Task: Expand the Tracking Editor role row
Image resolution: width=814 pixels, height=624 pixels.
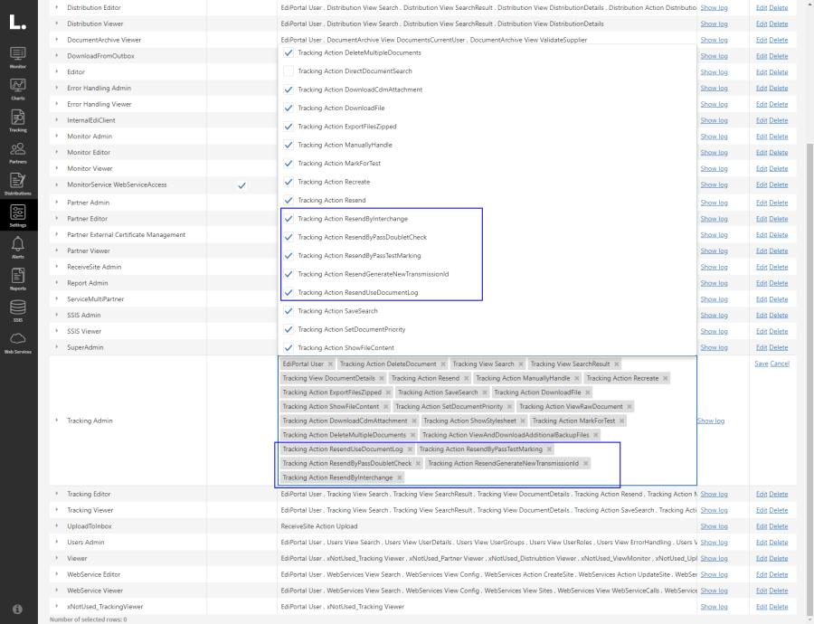Action: pos(57,494)
